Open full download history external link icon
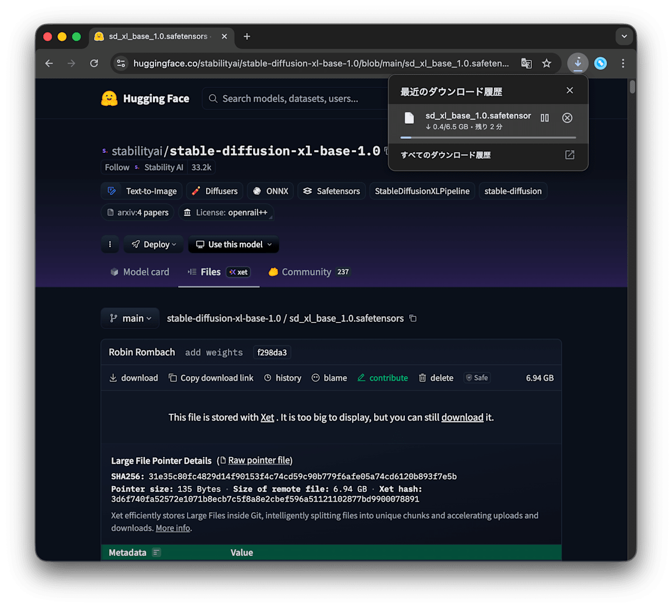Viewport: 672px width, 608px height. [570, 155]
